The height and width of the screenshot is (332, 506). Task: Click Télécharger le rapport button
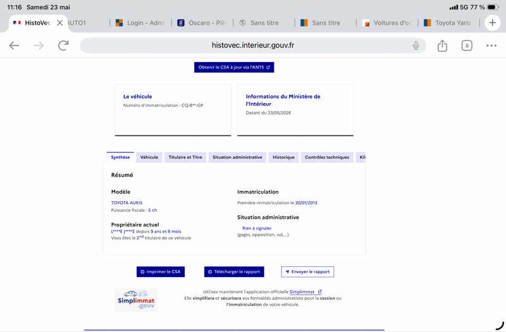tap(234, 272)
